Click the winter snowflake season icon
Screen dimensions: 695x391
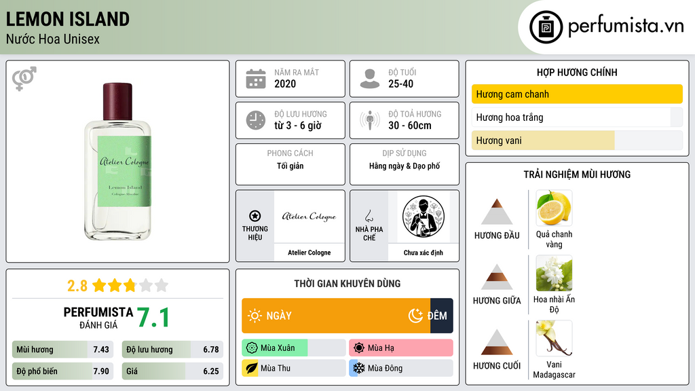click(x=359, y=368)
